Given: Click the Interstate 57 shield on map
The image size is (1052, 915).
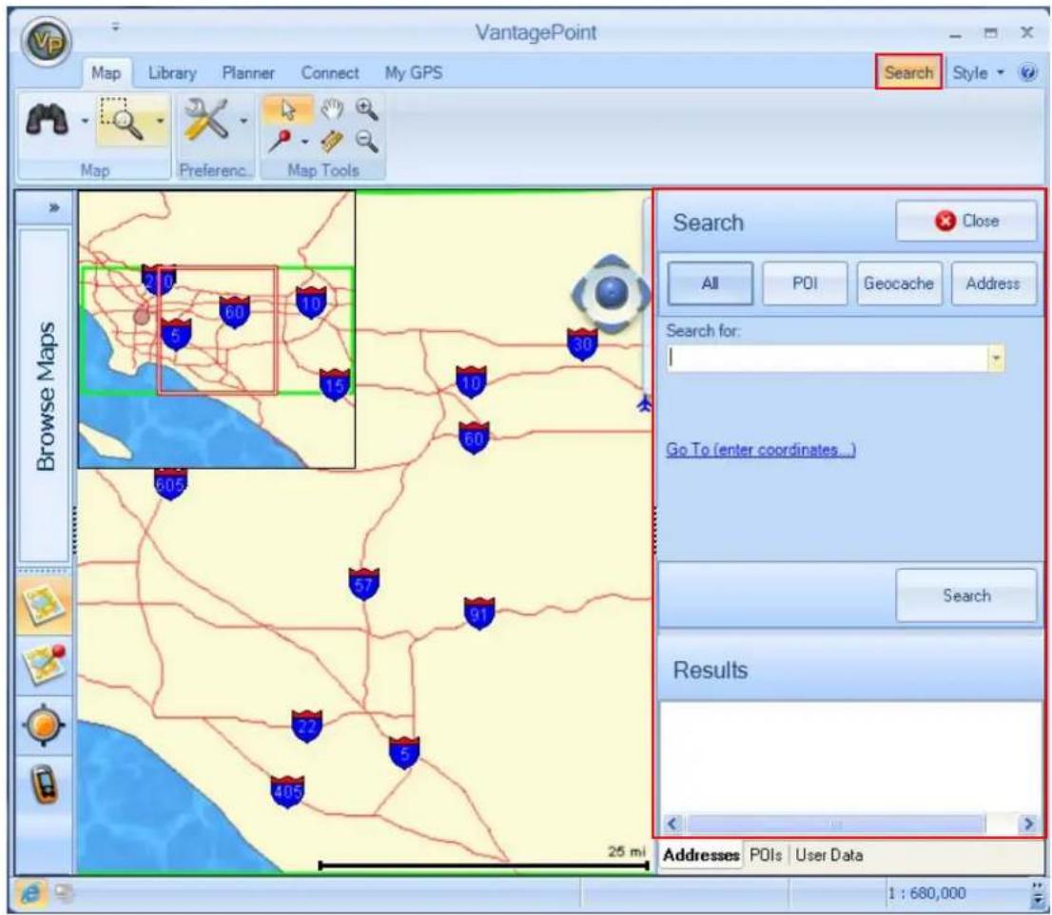Looking at the screenshot, I should (363, 584).
